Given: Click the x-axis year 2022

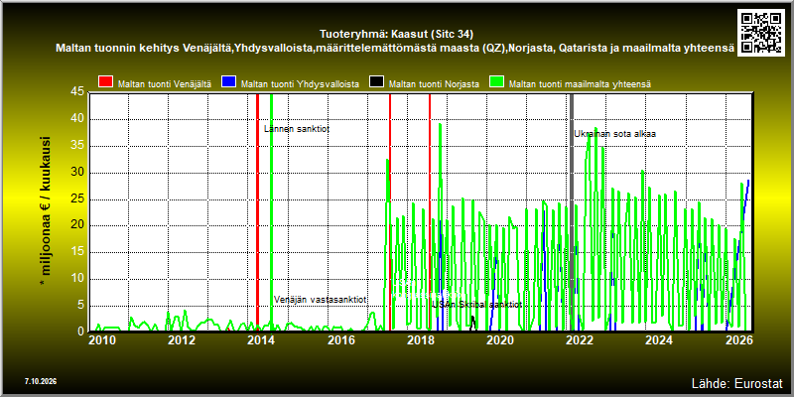Looking at the screenshot, I should (x=580, y=340).
